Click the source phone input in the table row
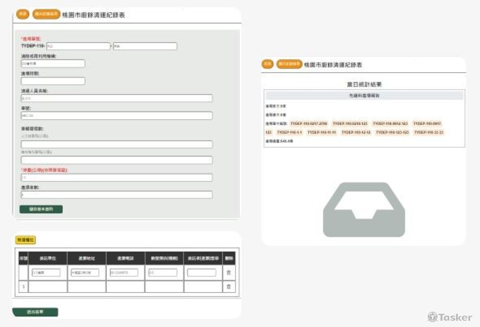 [x=124, y=272]
